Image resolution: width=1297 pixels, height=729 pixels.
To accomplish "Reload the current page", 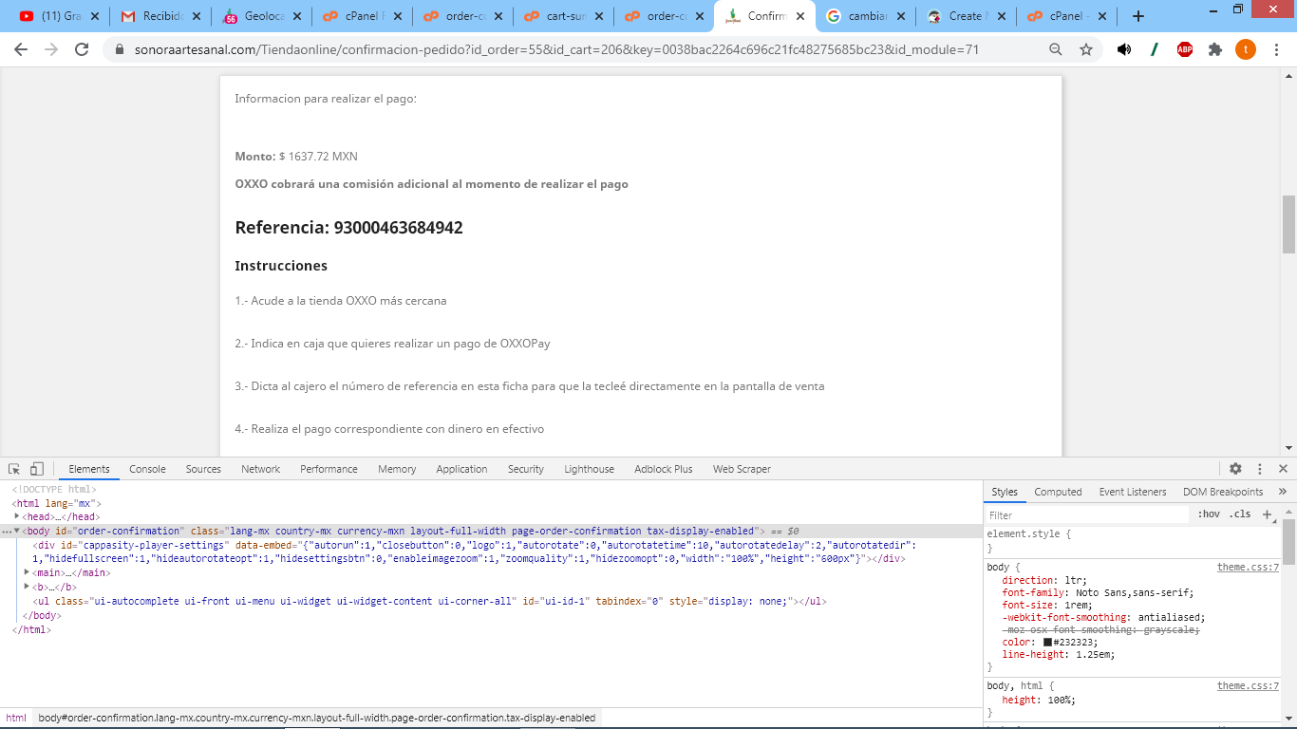I will (x=82, y=49).
